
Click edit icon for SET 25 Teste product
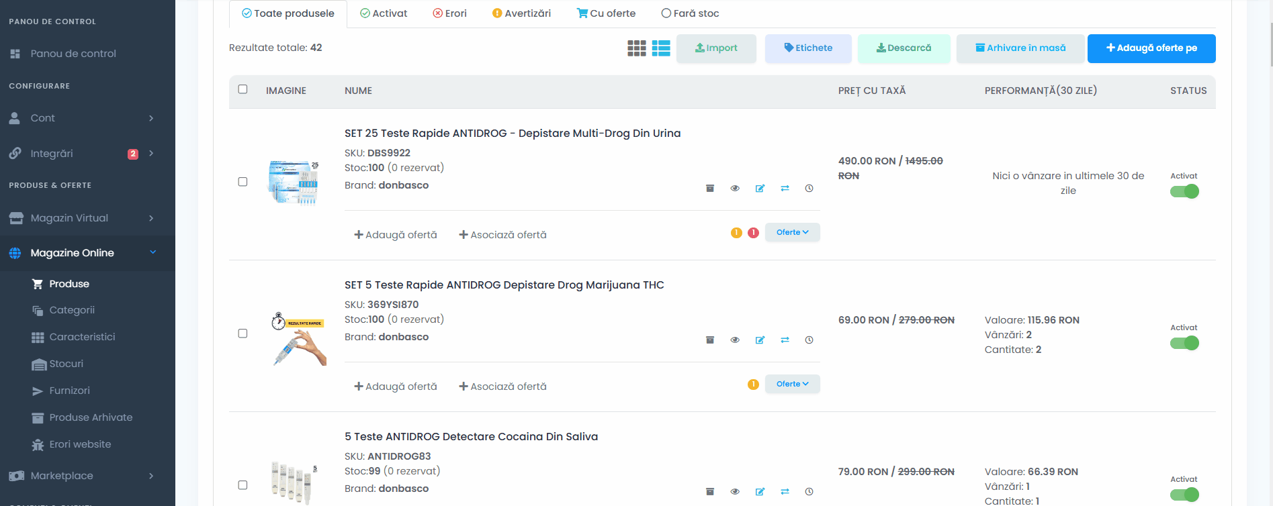point(760,189)
